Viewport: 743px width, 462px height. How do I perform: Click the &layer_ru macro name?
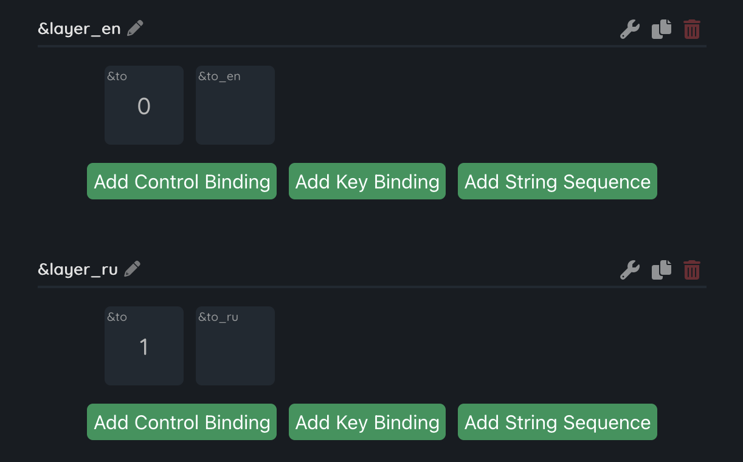click(x=78, y=269)
